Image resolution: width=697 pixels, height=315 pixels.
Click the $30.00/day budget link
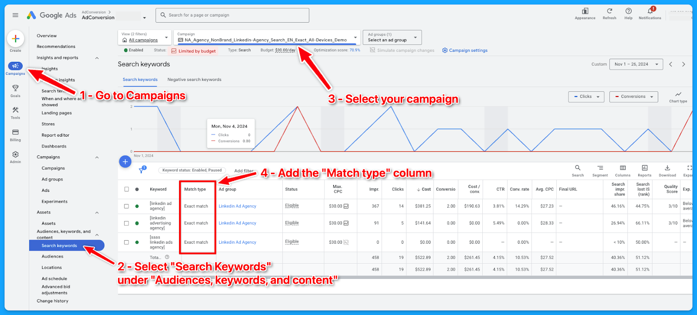pos(285,50)
